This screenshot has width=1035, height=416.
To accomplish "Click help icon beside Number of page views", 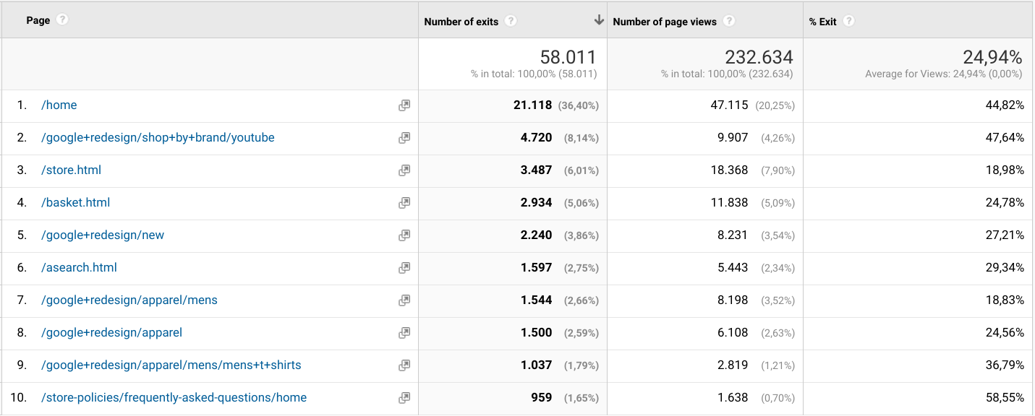I will tap(729, 21).
